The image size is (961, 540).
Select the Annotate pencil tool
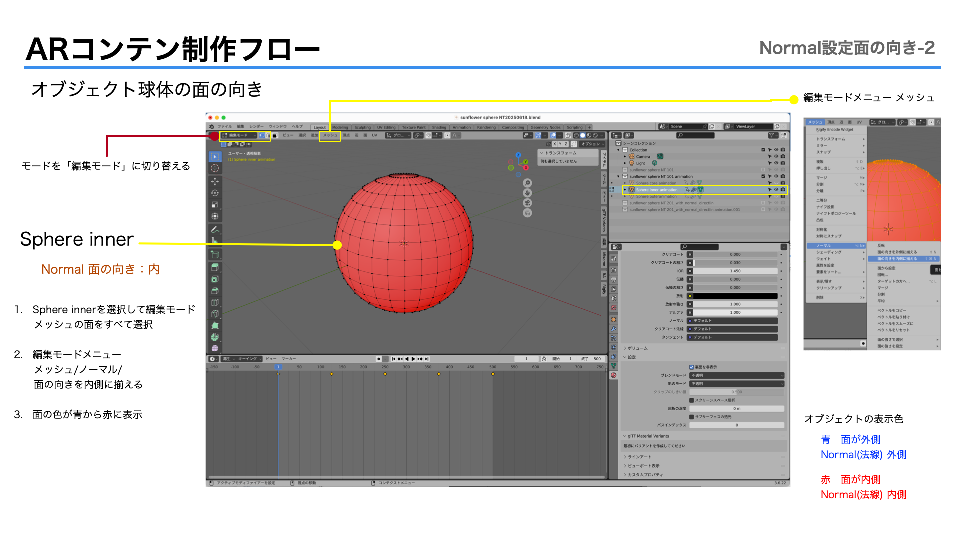[x=215, y=230]
